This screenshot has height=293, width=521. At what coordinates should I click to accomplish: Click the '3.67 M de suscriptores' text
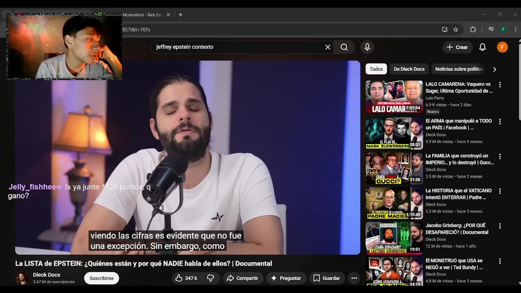(x=54, y=282)
